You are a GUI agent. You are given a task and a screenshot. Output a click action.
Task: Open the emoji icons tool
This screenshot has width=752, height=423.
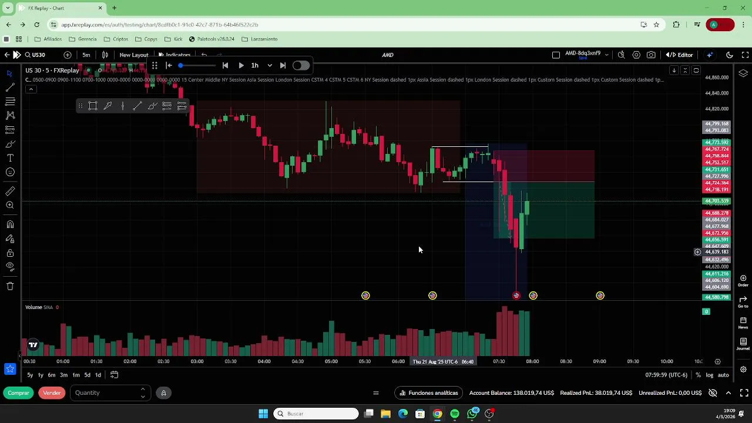[x=10, y=172]
